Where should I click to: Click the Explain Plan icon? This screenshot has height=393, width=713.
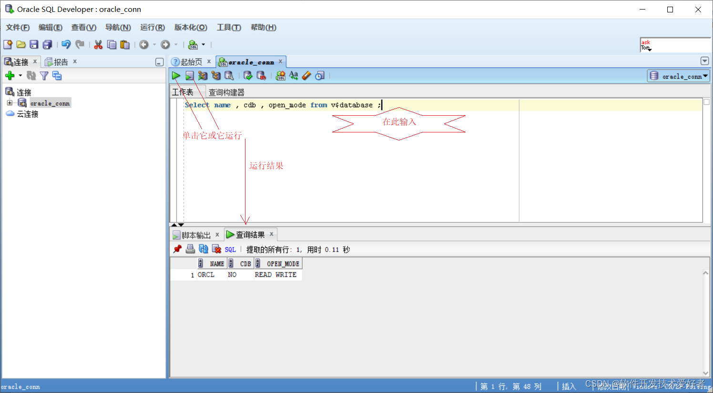[203, 75]
